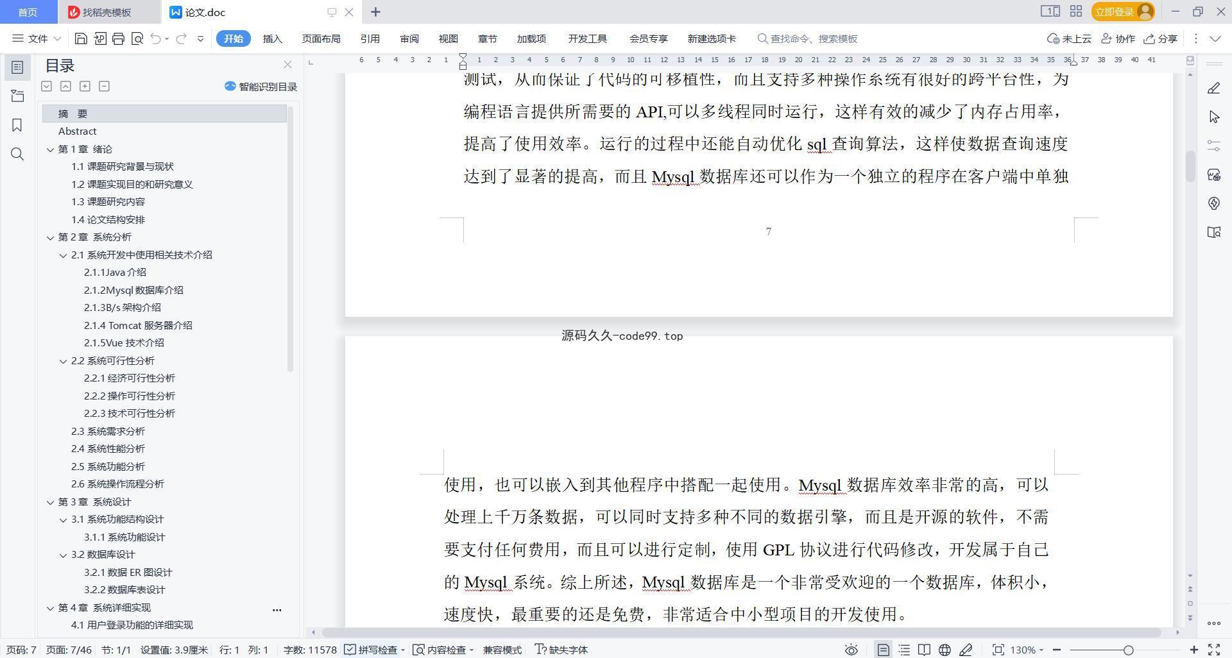Switch to the 引用 ribbon tab
This screenshot has width=1232, height=658.
click(x=370, y=38)
